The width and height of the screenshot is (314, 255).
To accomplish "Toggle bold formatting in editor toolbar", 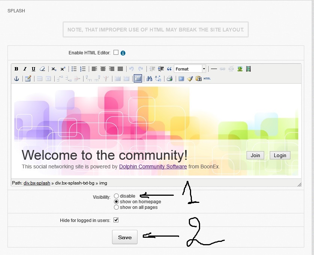I will point(16,69).
